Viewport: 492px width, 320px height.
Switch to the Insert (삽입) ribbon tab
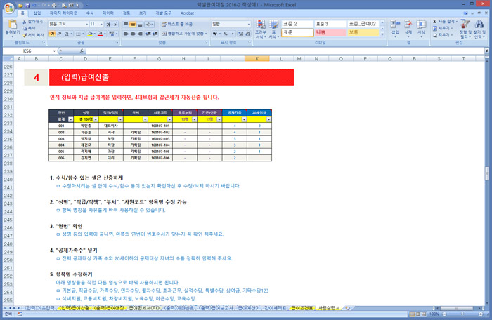[x=37, y=13]
